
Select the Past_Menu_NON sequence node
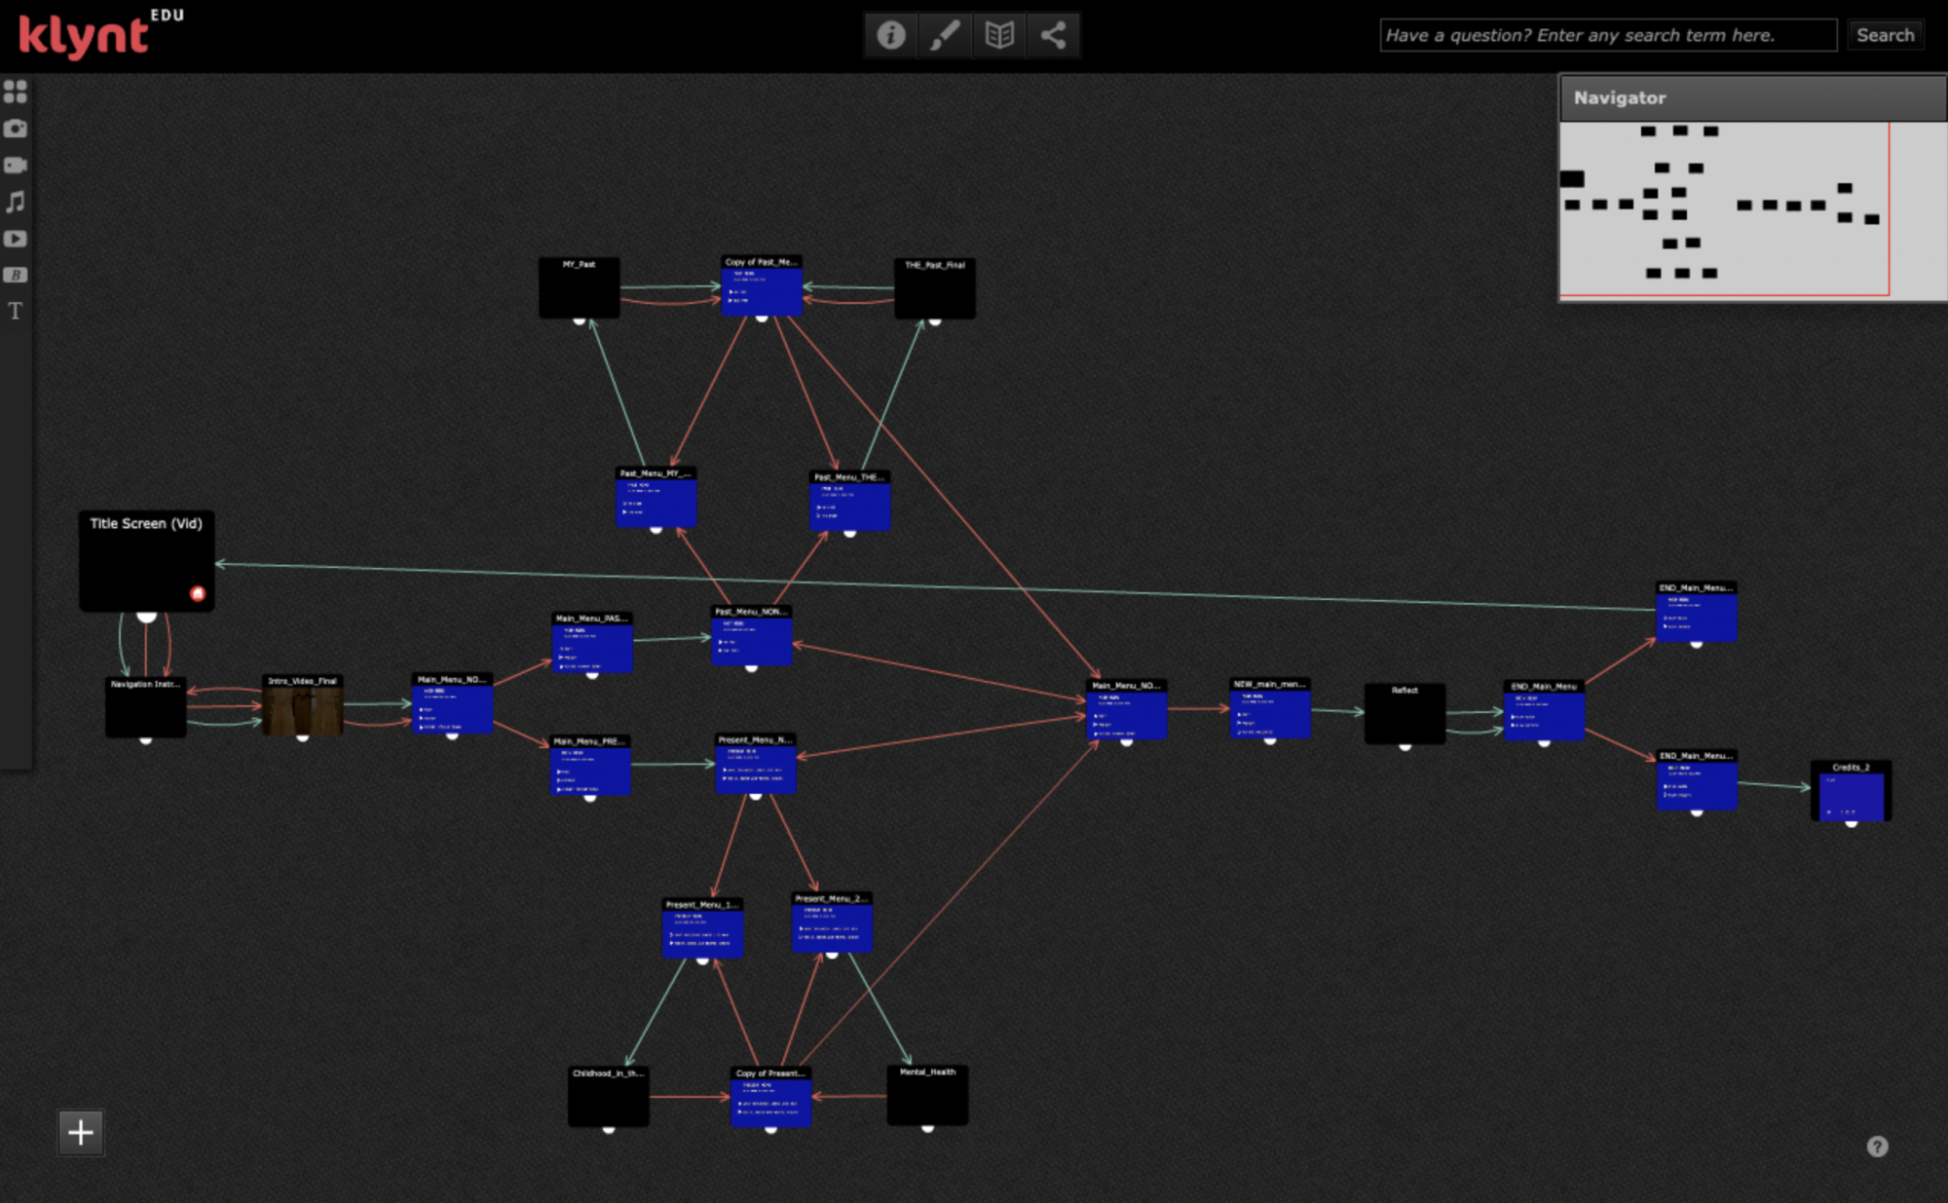coord(751,635)
